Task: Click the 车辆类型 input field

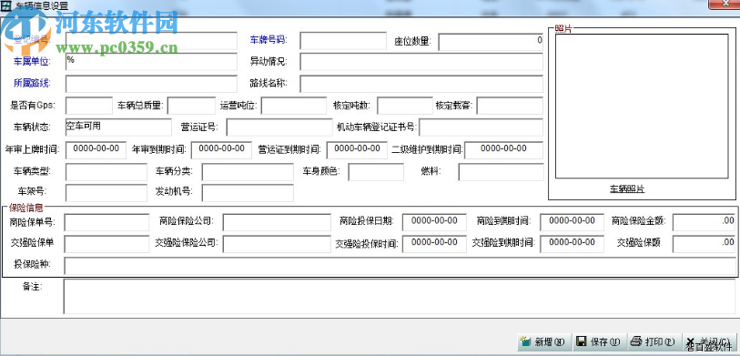Action: (x=106, y=172)
